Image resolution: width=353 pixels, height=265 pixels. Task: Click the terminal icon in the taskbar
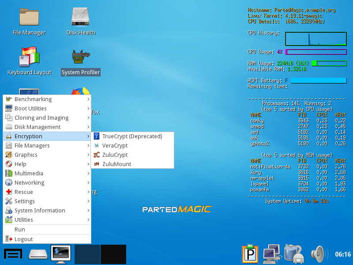[61, 254]
